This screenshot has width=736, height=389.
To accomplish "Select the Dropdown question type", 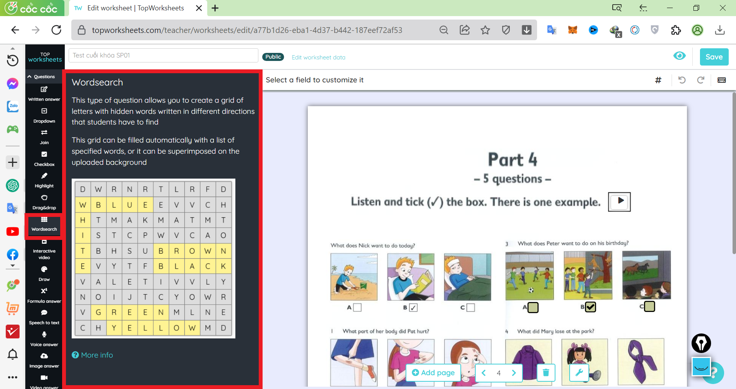I will [44, 115].
